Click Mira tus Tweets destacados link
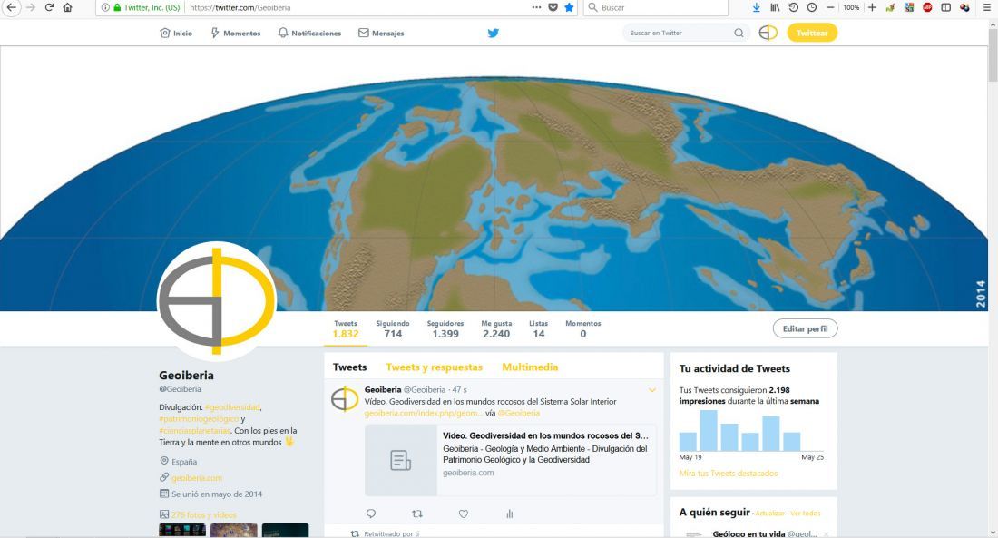The image size is (998, 538). 729,473
